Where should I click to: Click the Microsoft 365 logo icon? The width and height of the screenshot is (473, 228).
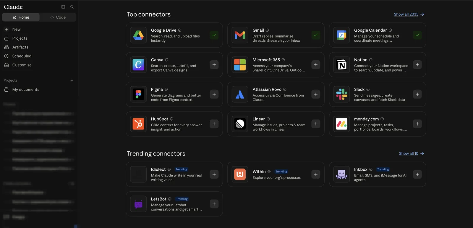click(x=240, y=65)
